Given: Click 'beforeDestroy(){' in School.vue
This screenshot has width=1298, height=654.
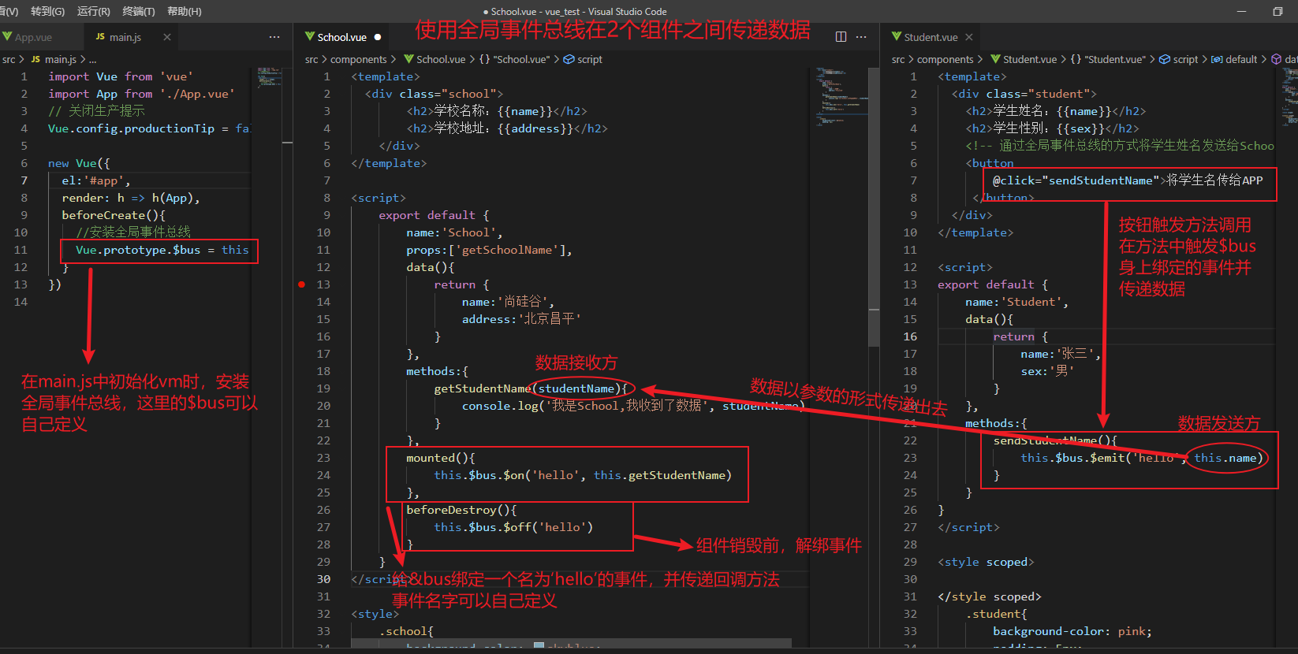Looking at the screenshot, I should pos(461,510).
